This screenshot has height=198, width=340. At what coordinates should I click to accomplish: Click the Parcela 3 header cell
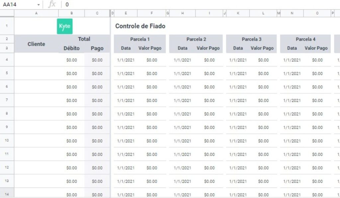(x=251, y=39)
